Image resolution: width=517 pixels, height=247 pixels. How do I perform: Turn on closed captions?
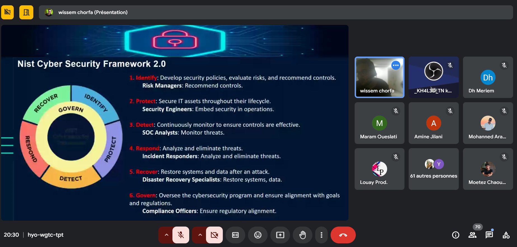click(x=235, y=235)
